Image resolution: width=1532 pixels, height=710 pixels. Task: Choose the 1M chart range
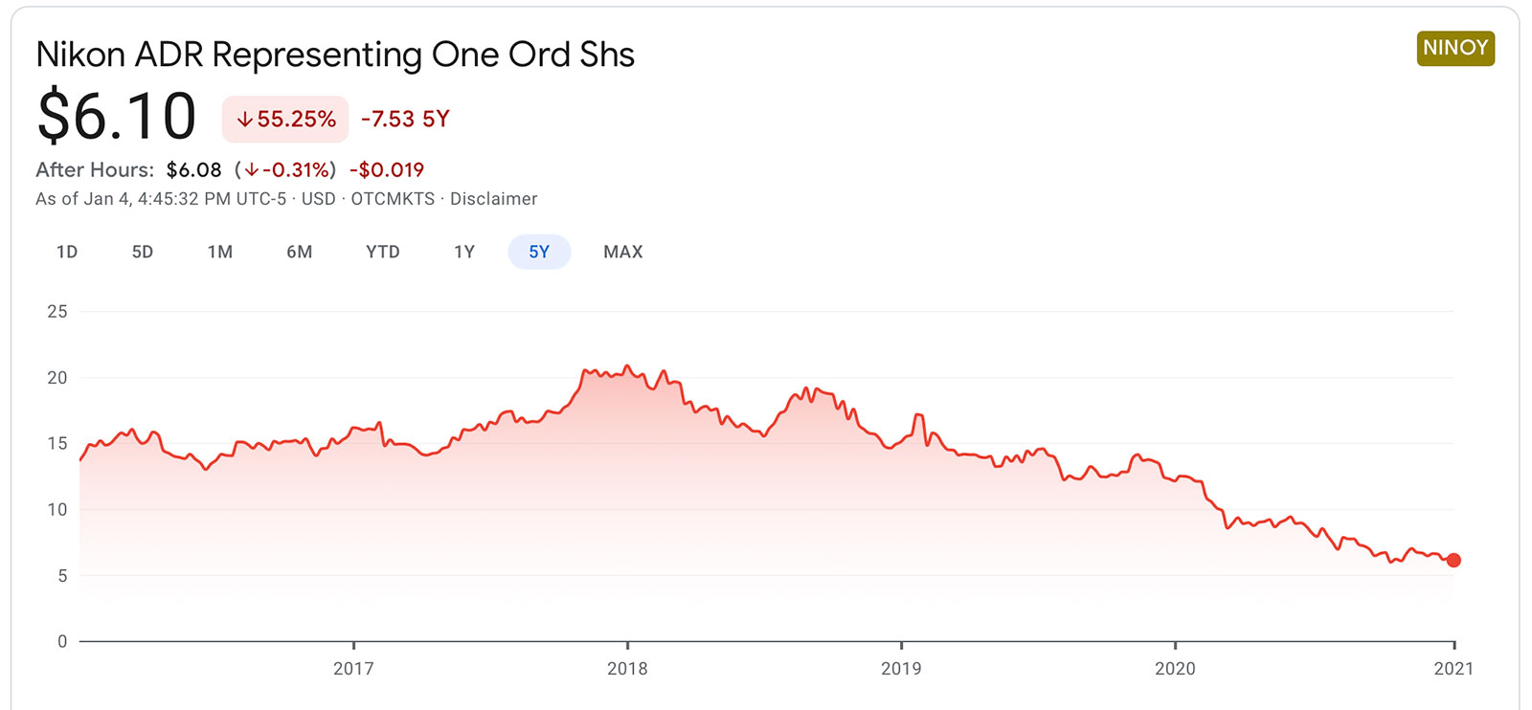pyautogui.click(x=220, y=252)
